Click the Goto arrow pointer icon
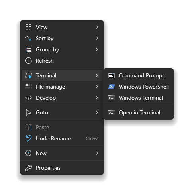 tap(29, 112)
